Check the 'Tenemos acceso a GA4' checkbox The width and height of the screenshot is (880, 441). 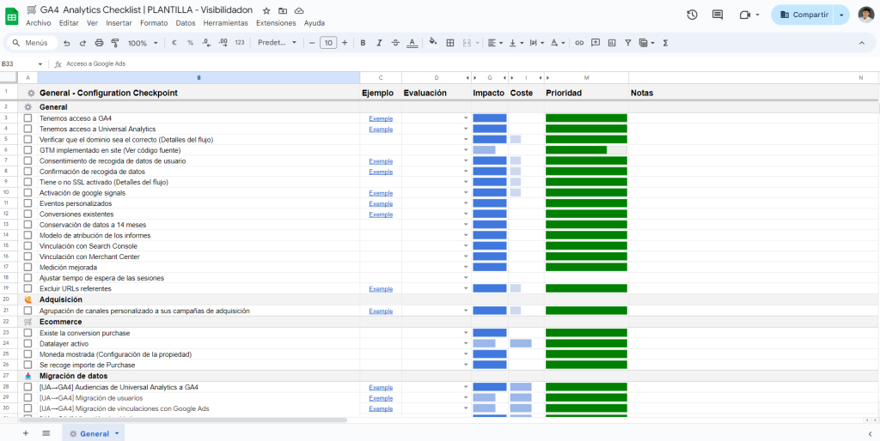click(28, 118)
